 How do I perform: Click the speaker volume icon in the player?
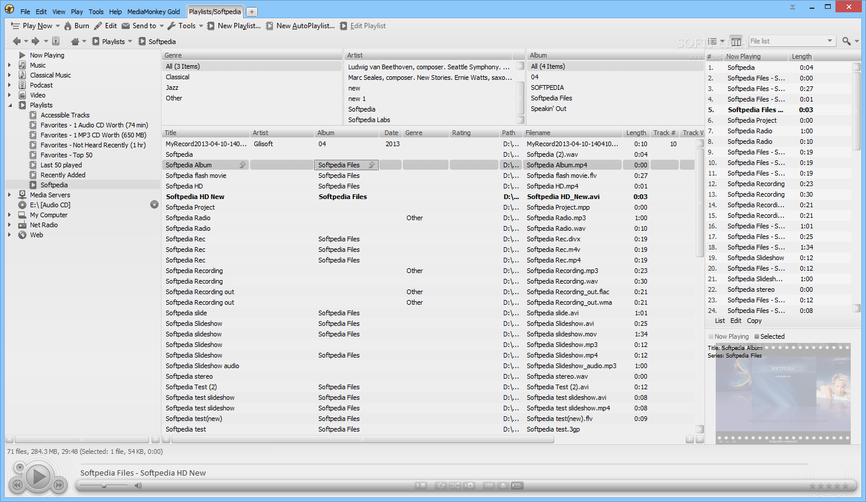[138, 486]
